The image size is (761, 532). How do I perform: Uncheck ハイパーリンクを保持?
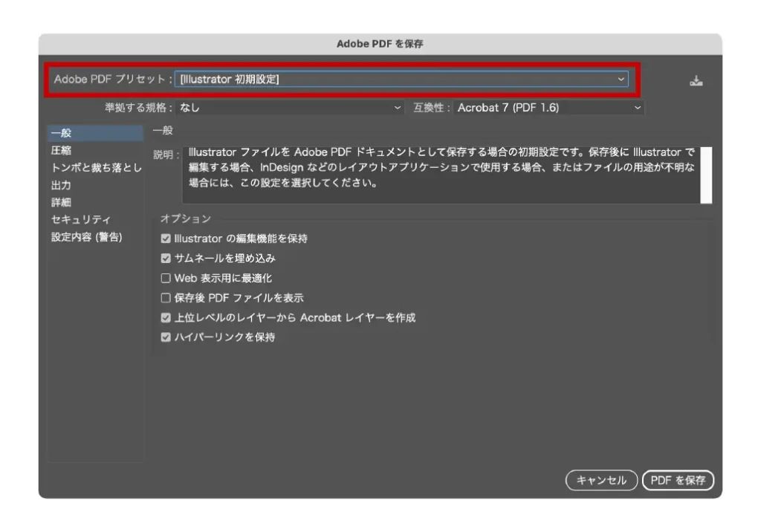pos(166,337)
